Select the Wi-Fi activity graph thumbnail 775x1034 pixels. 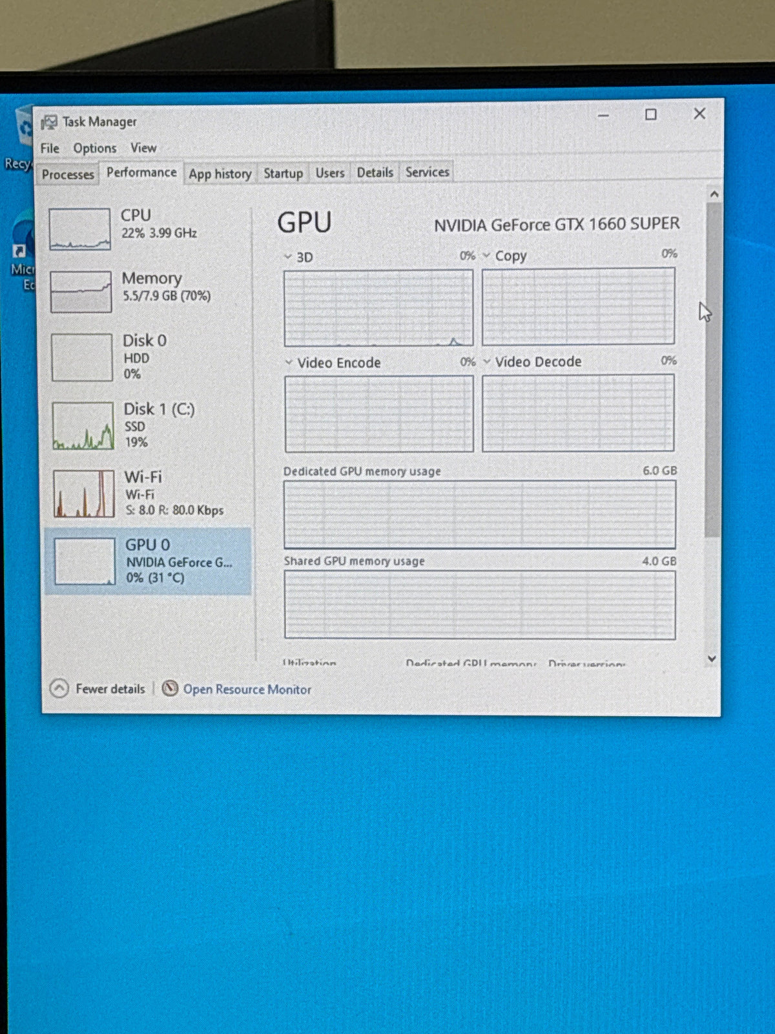(84, 494)
